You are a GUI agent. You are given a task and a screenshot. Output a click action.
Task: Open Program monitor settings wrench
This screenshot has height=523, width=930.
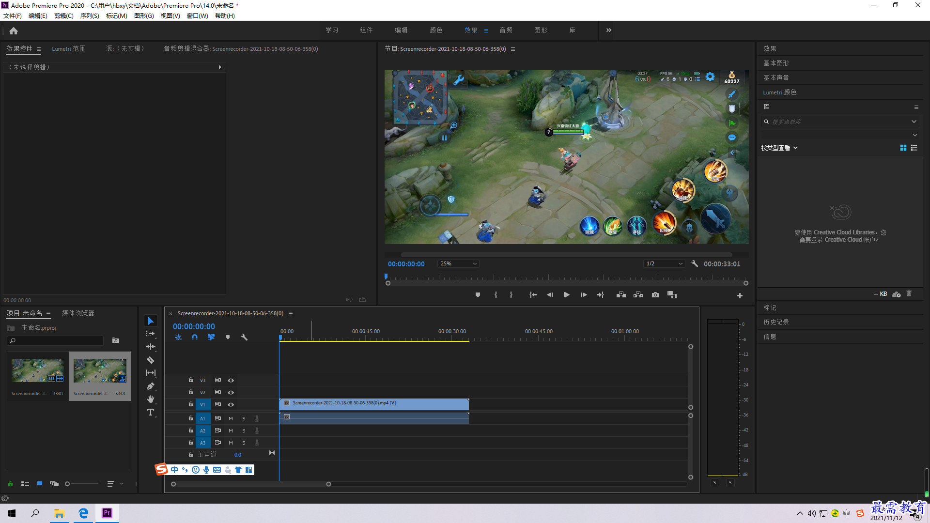click(x=695, y=264)
